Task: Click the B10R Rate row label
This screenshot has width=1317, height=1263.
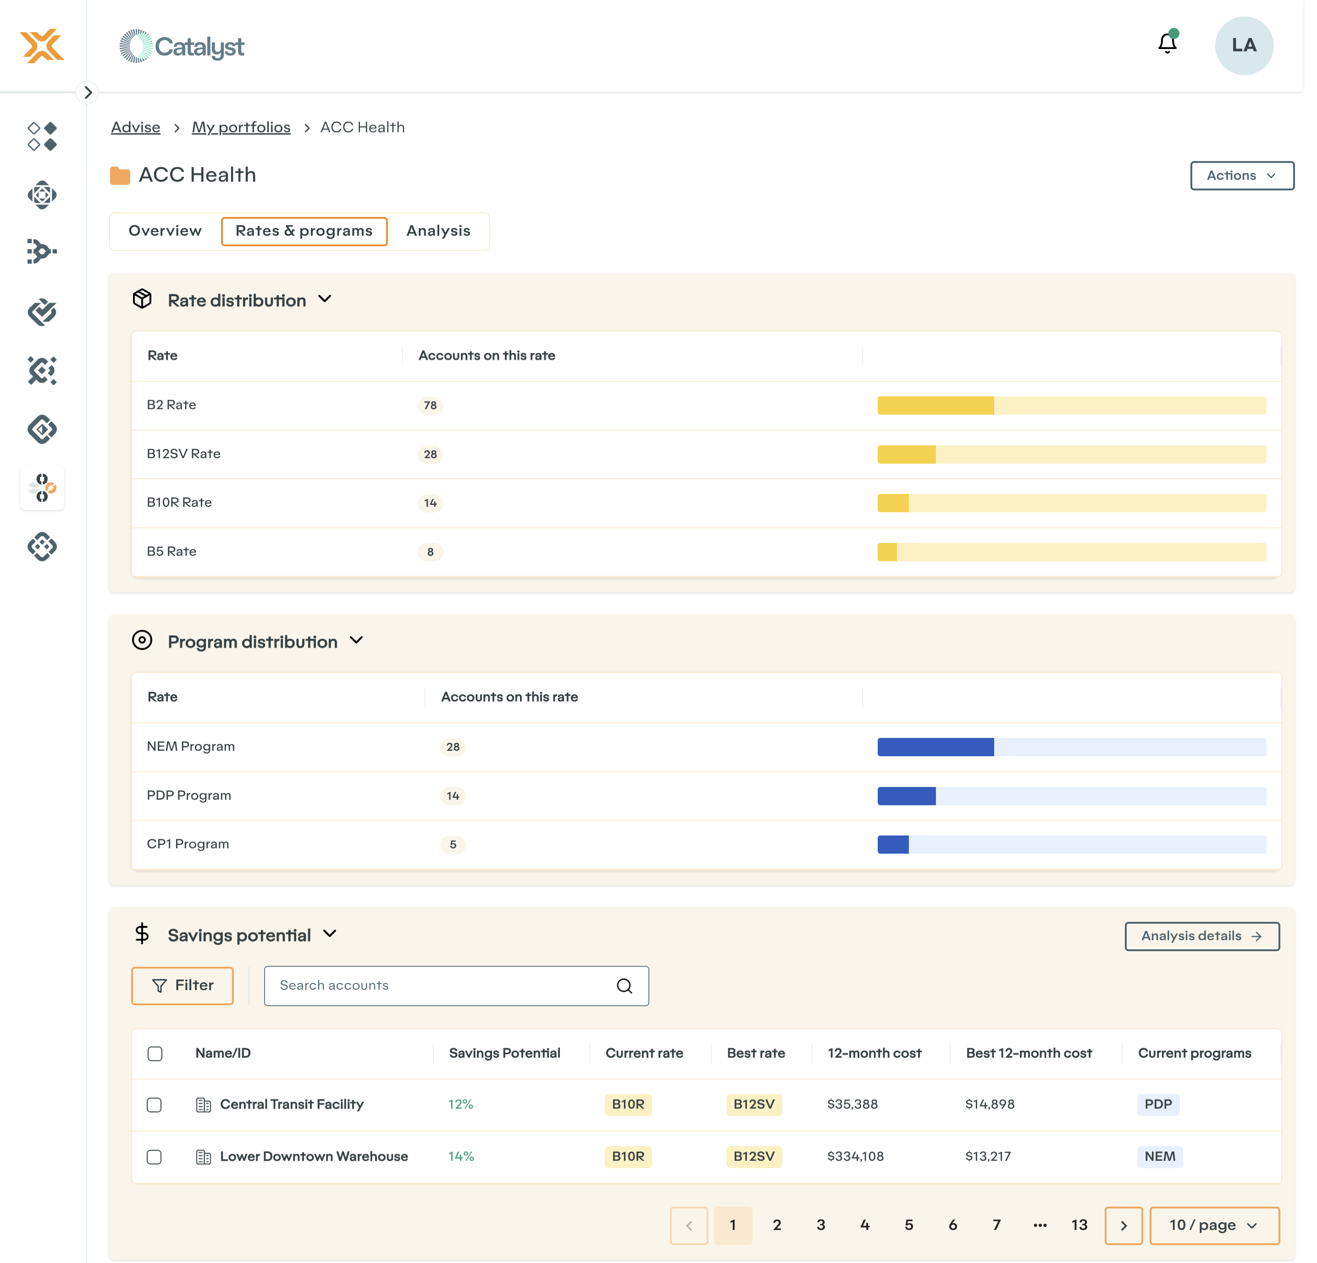Action: click(x=179, y=503)
